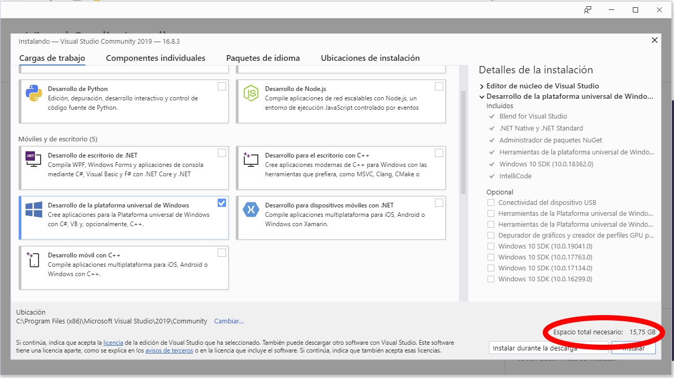Click the installation path text

(x=111, y=321)
